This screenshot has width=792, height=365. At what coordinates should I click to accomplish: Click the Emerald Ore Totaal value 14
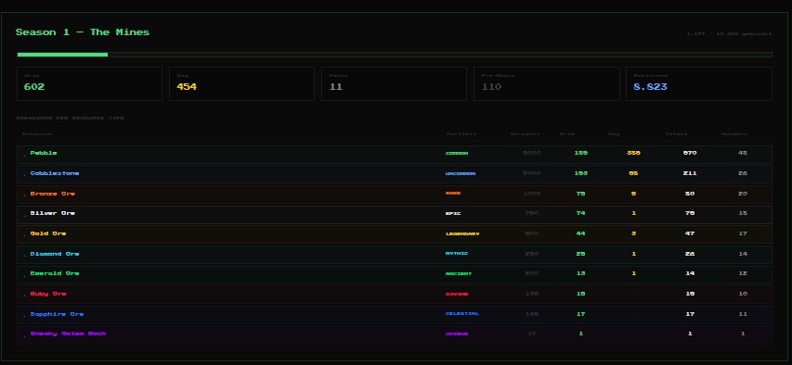(x=690, y=273)
